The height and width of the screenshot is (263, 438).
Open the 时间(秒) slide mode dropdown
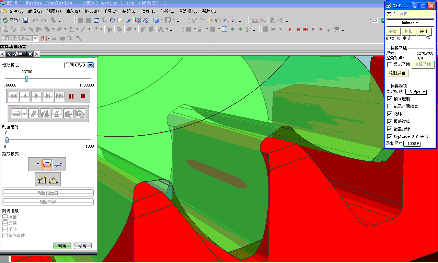[79, 65]
